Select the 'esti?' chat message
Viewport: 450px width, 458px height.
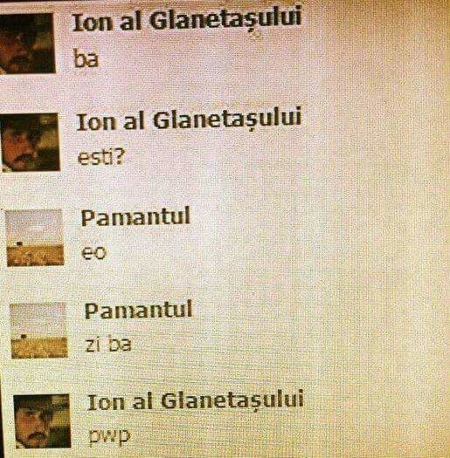pyautogui.click(x=101, y=157)
